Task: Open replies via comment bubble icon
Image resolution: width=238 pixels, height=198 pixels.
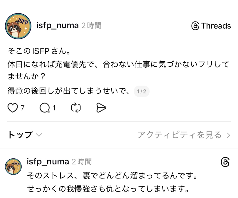Action: coord(44,108)
